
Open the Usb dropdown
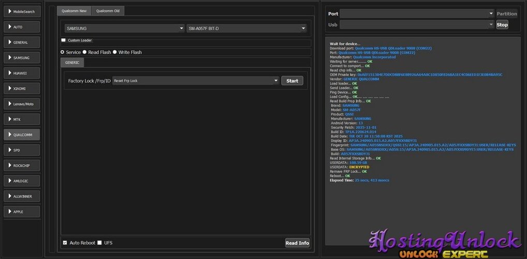pos(416,24)
